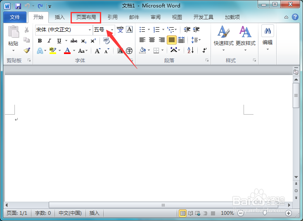Screen dimensions: 303x221
Task: Align text right
Action: tap(161, 40)
